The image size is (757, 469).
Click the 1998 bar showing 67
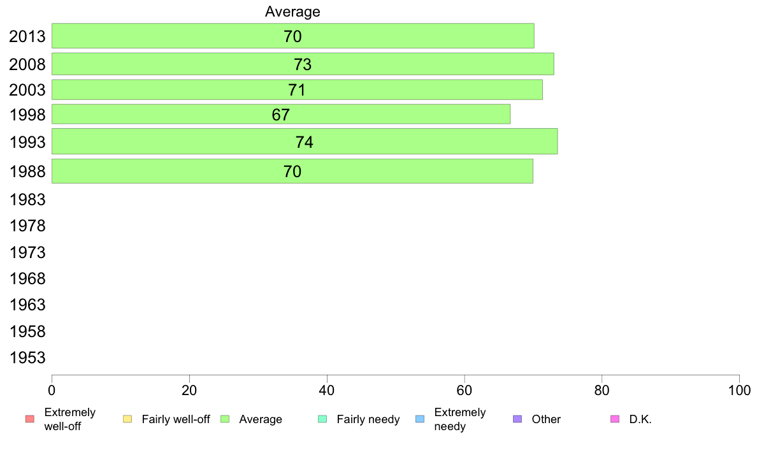(x=281, y=114)
